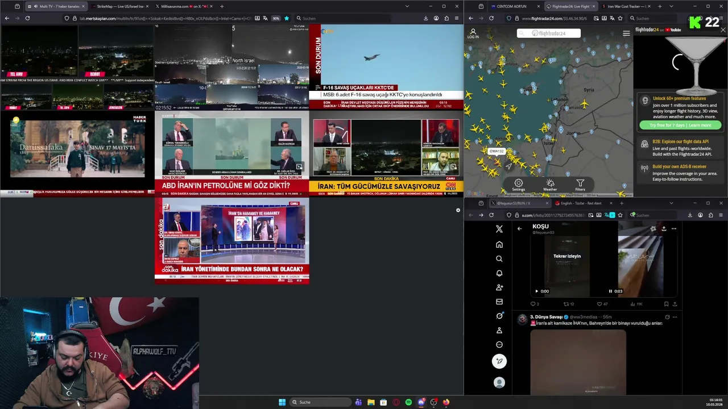Open Unlock 60+ premium features heading

[x=679, y=98]
